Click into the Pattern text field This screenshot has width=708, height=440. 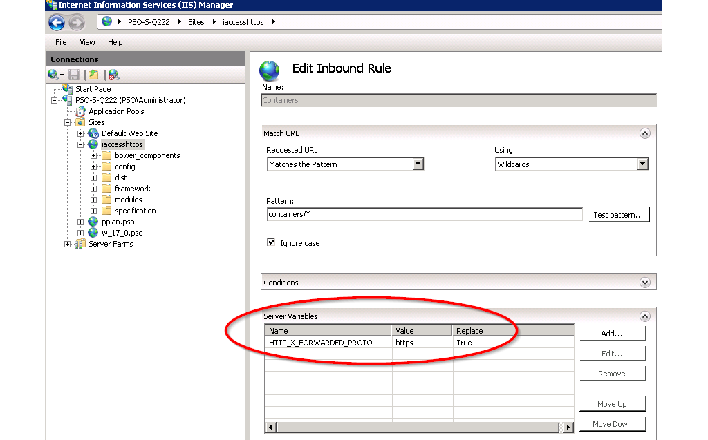point(424,215)
